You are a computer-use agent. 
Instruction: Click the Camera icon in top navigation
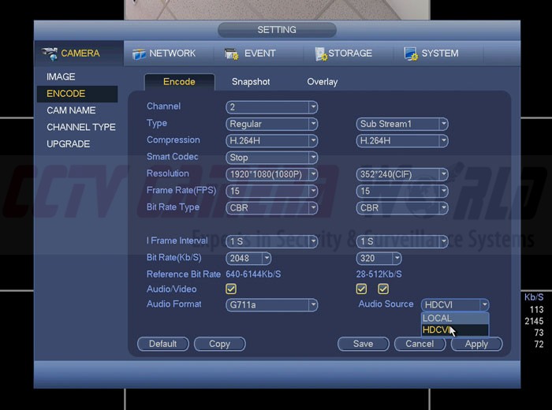coord(50,54)
